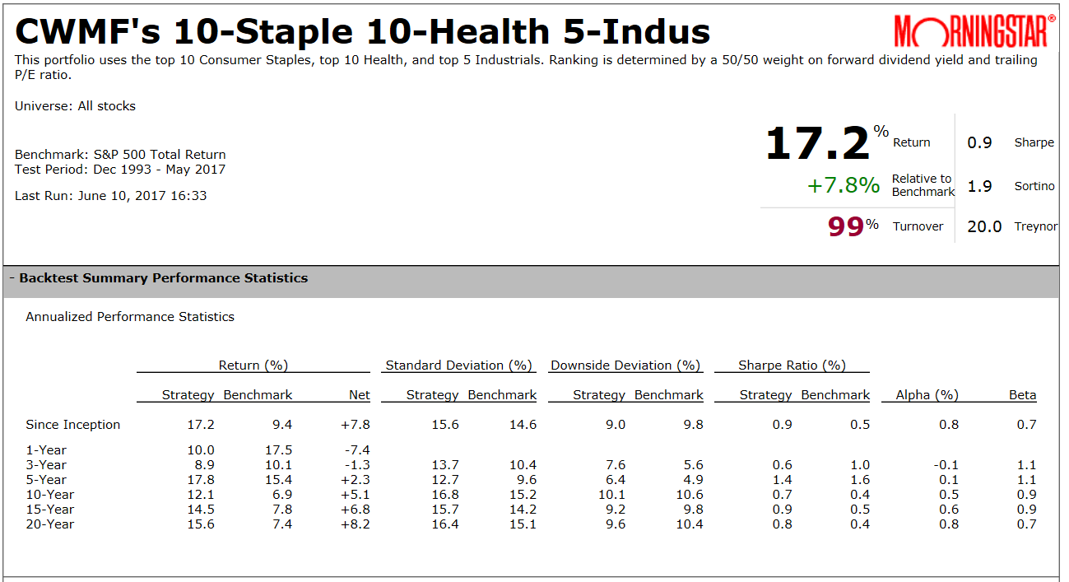The width and height of the screenshot is (1069, 582).
Task: Click the Downside Deviation (%) column header
Action: click(625, 365)
